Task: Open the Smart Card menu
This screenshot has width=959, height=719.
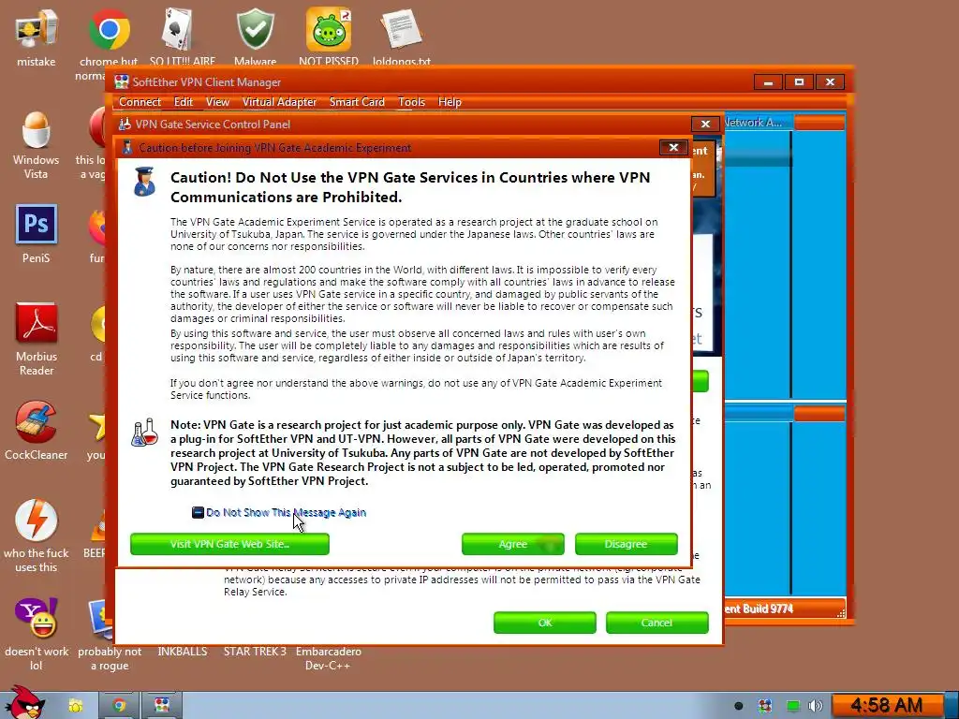Action: click(357, 102)
